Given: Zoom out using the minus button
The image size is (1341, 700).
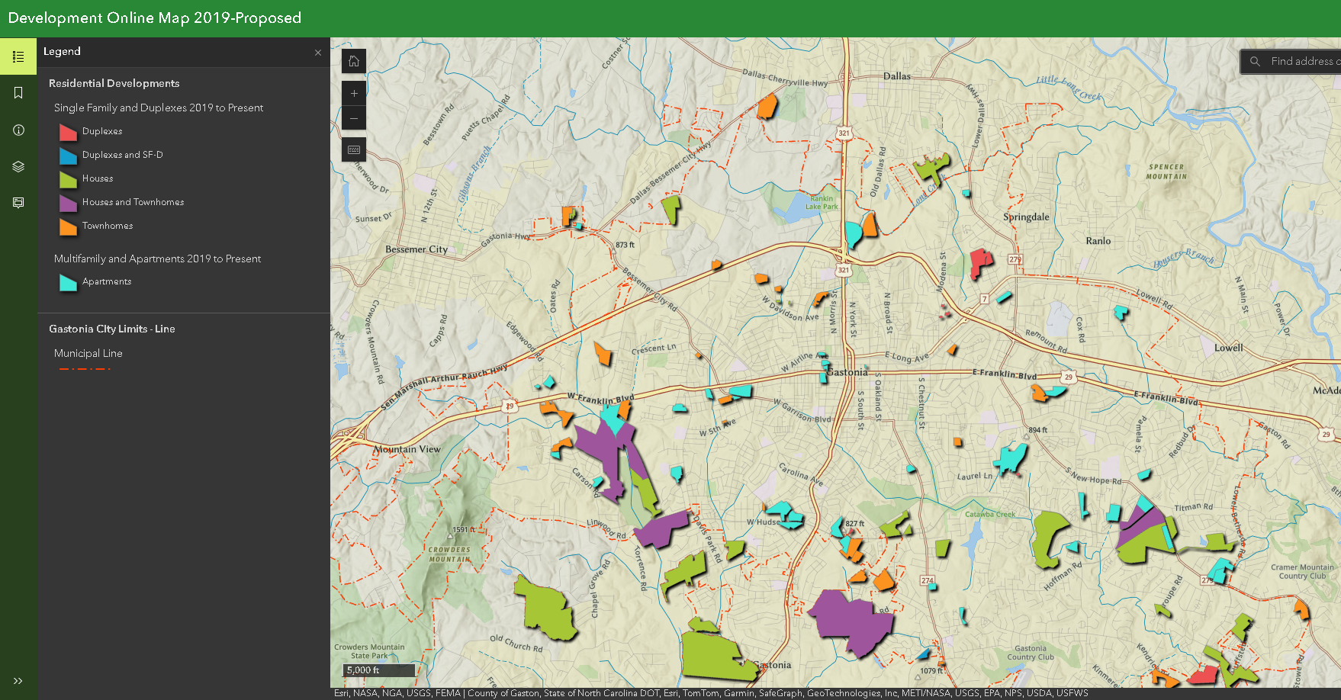Looking at the screenshot, I should point(353,118).
